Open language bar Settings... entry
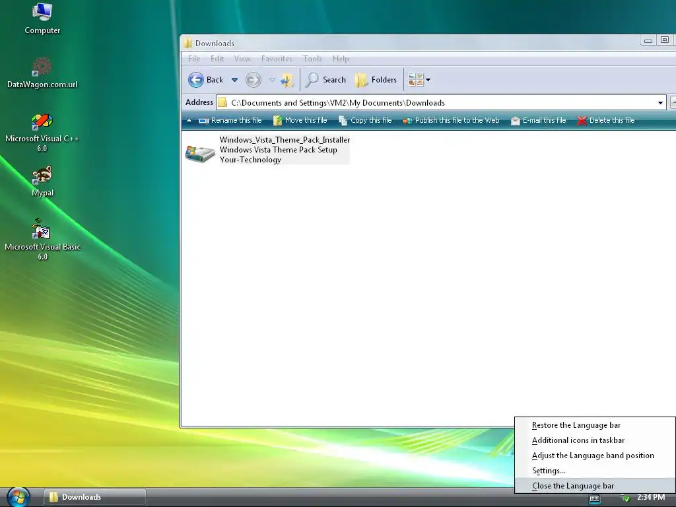Viewport: 676px width, 507px height. click(595, 470)
